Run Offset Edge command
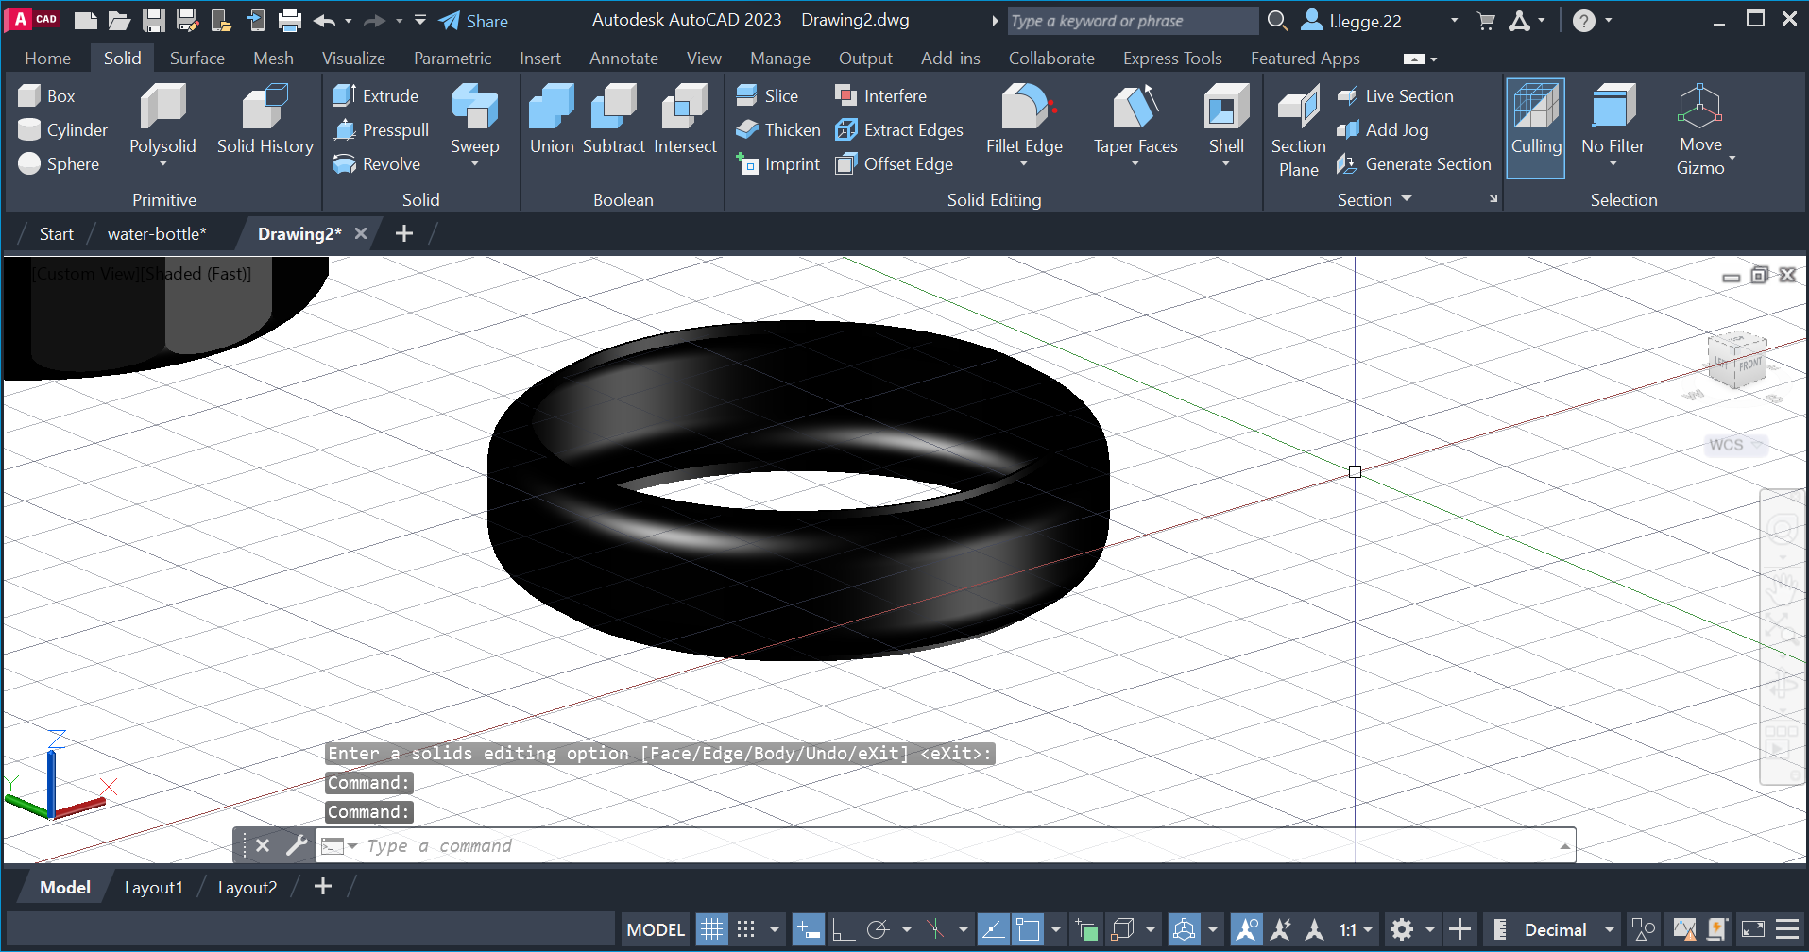1809x952 pixels. point(895,163)
